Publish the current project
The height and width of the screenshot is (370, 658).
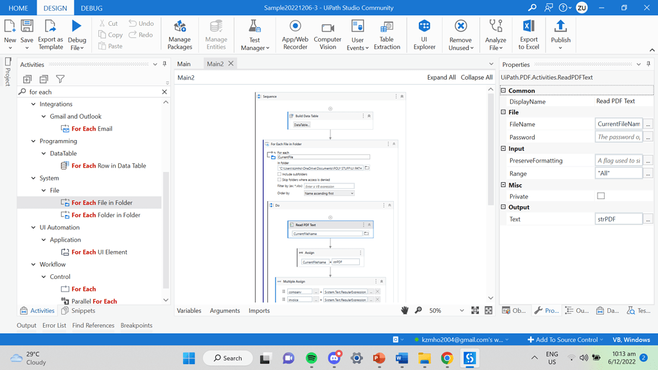pos(560,35)
